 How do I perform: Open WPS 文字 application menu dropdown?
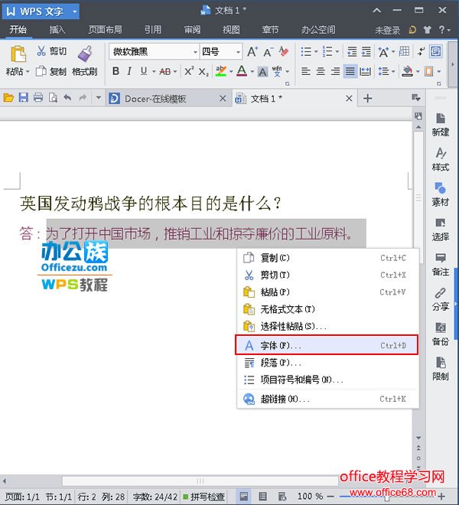[x=75, y=11]
